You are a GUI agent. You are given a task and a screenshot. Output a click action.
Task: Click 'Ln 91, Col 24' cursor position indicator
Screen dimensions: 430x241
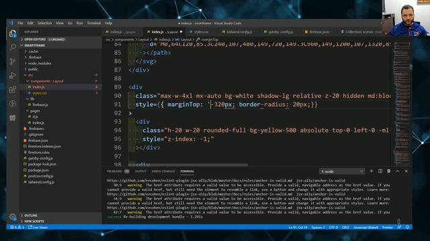pos(298,228)
